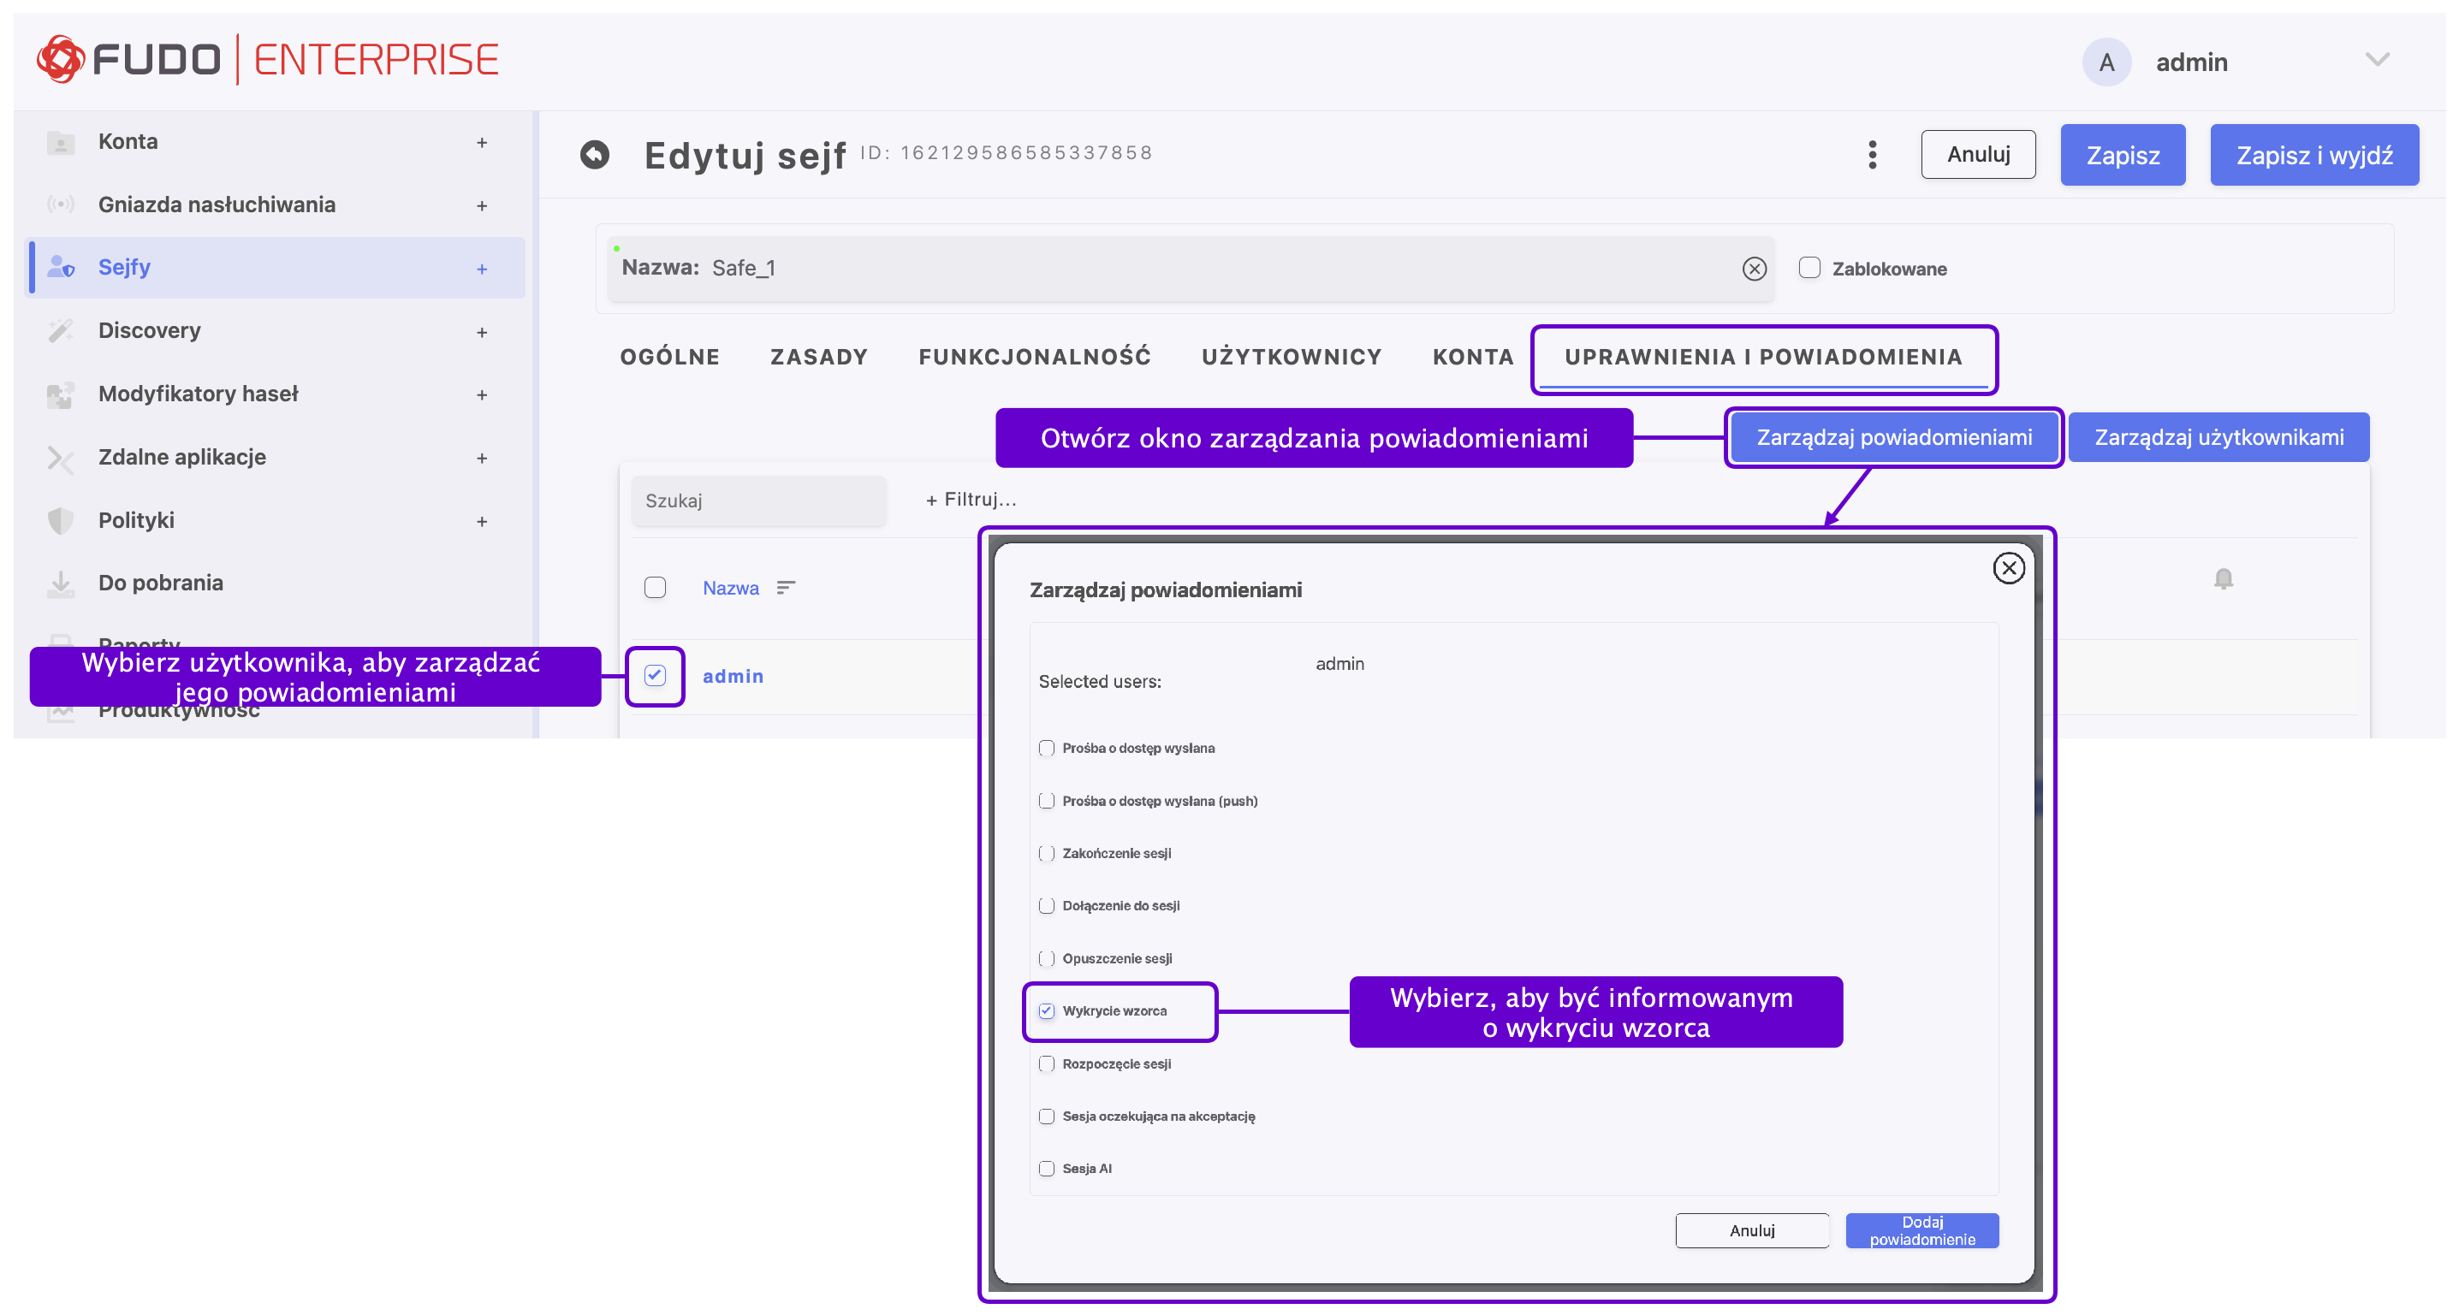This screenshot has height=1315, width=2459.
Task: Click the plus next to Konta
Action: coord(482,142)
